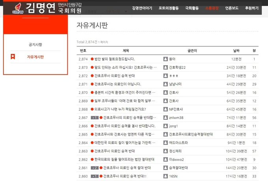Click the 번호 column header

point(83,51)
